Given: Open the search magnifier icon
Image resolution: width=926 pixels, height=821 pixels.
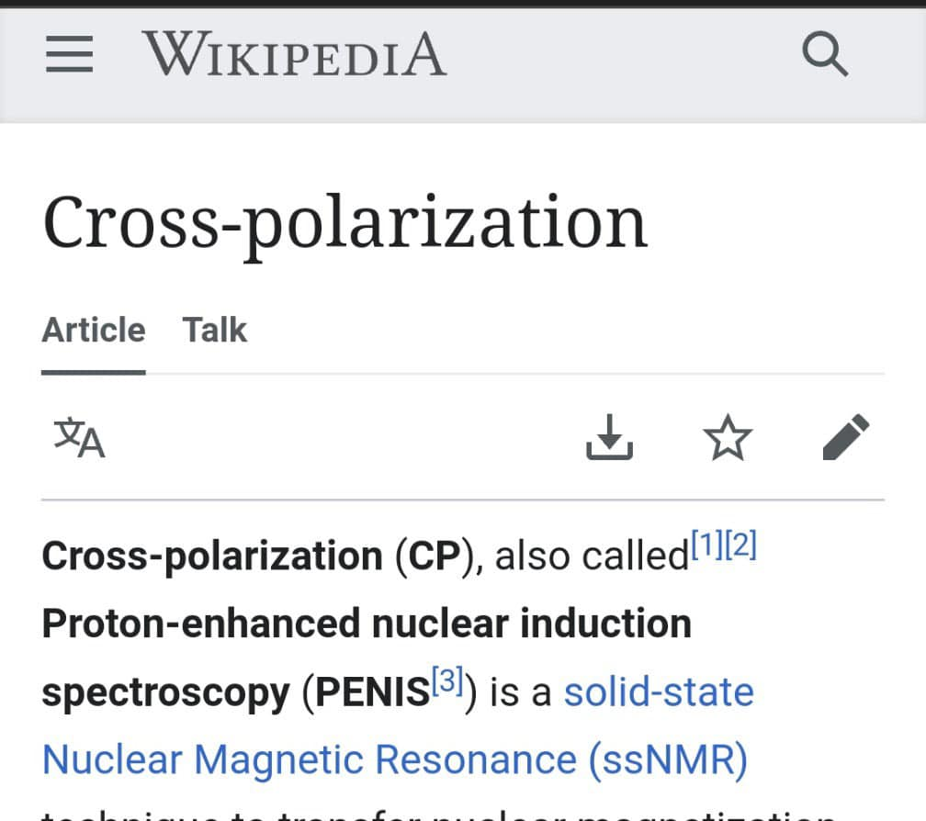Looking at the screenshot, I should (x=825, y=54).
